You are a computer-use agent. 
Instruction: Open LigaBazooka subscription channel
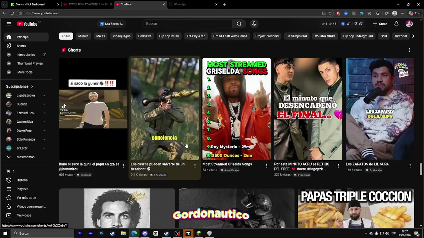(x=26, y=96)
